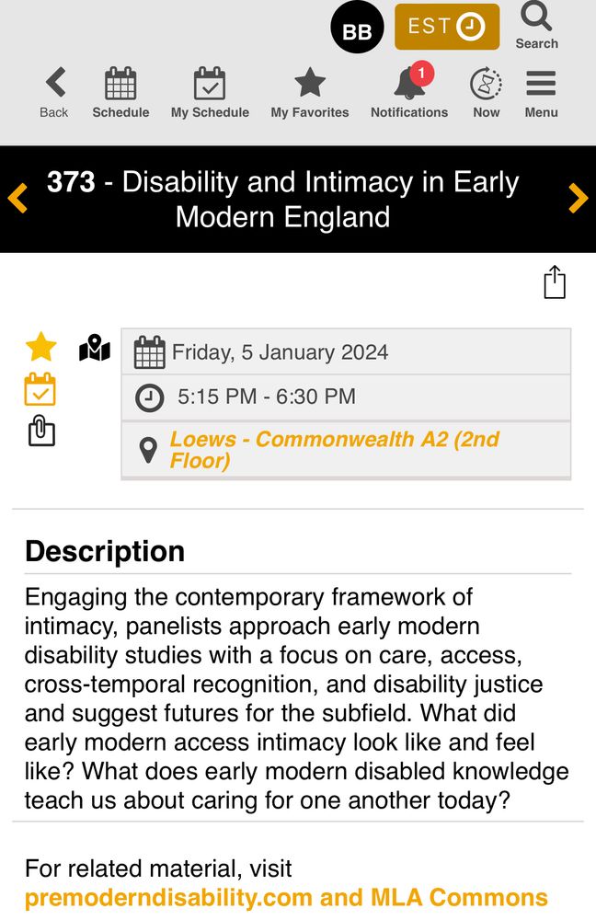Toggle the EST timezone clock display
Viewport: 596px width, 920px height.
tap(447, 27)
